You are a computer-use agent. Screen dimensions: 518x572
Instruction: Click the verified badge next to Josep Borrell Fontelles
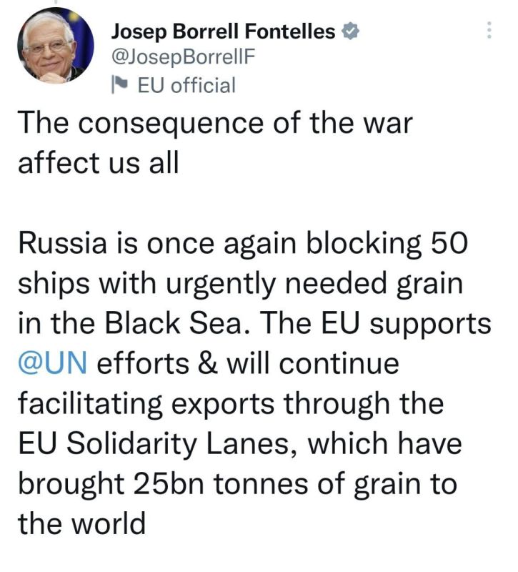click(349, 31)
